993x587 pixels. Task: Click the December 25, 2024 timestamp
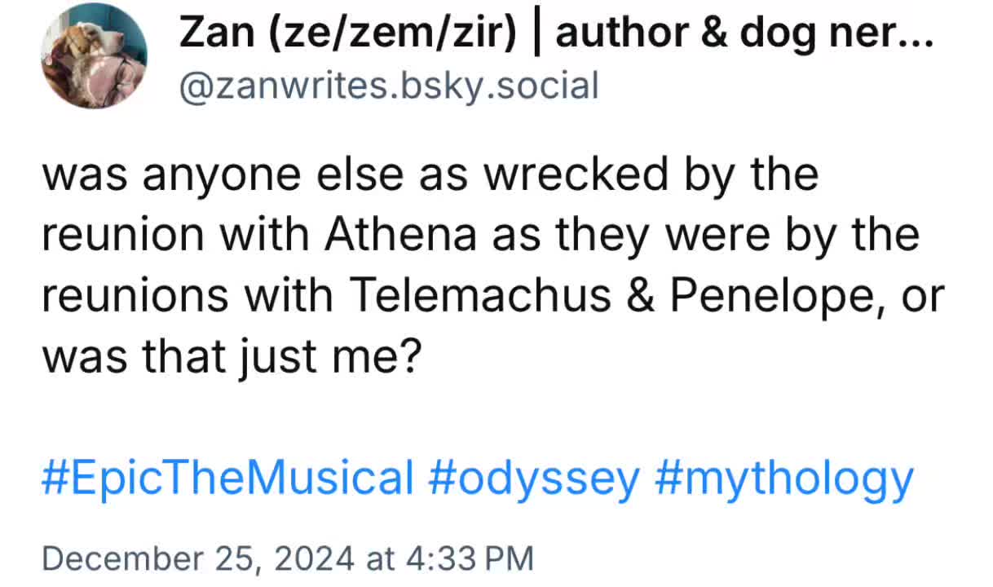(288, 559)
